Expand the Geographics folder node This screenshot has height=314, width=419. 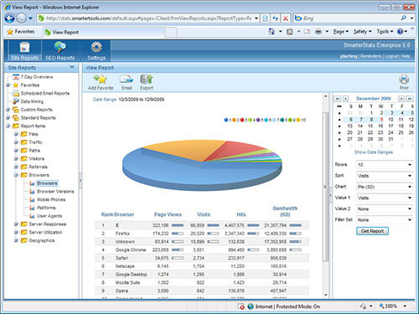pyautogui.click(x=16, y=240)
